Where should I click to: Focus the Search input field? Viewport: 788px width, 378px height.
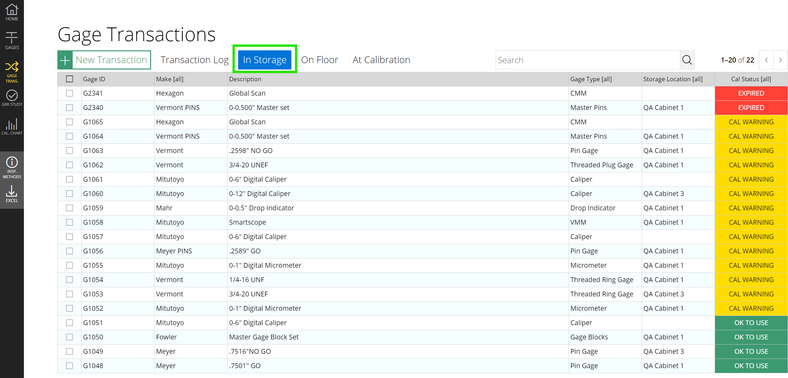[588, 60]
